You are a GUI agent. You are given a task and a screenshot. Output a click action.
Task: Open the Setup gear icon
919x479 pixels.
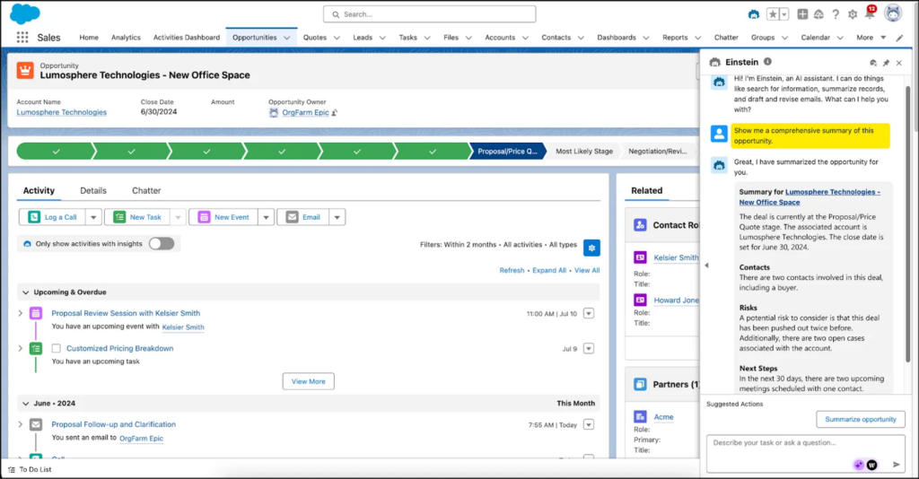853,14
